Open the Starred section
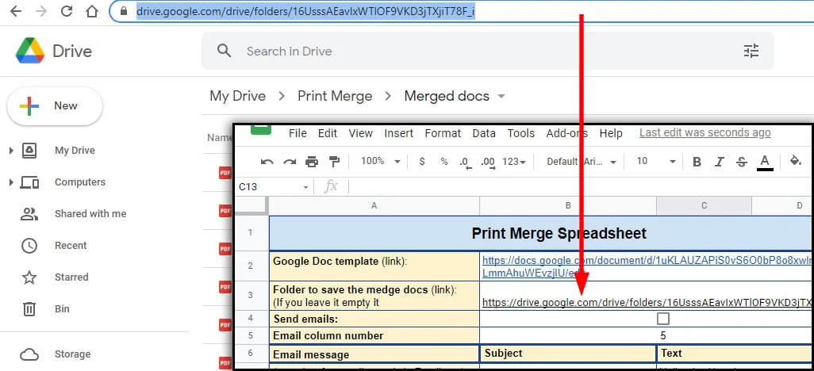This screenshot has width=814, height=371. point(71,277)
